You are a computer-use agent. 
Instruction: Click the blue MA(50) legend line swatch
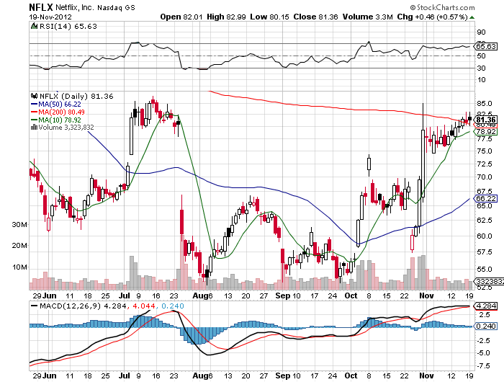34,104
